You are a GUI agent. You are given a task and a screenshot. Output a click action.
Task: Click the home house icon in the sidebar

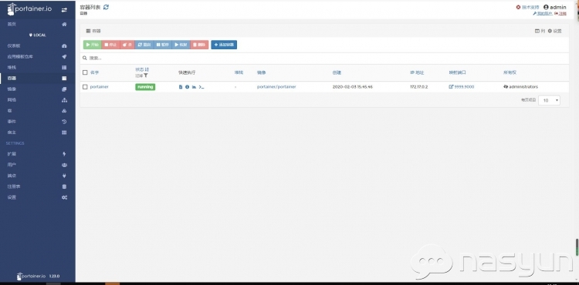[64, 25]
